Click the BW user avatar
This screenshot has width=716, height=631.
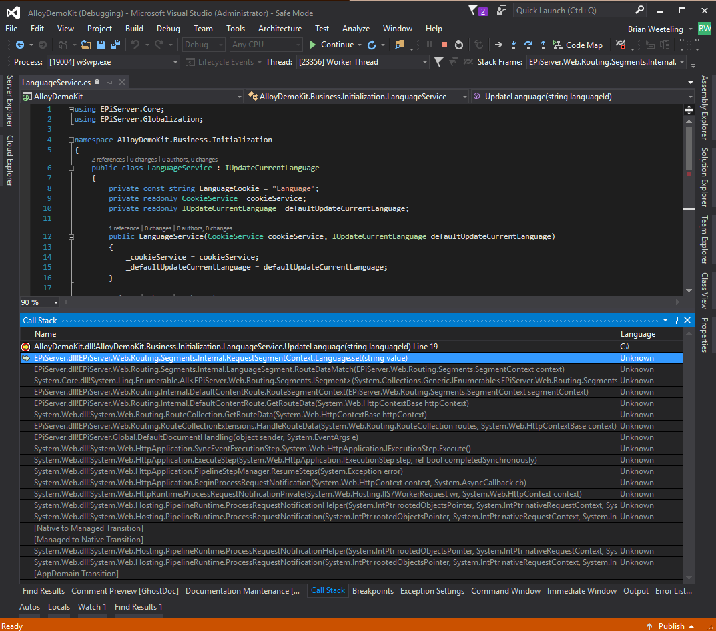705,28
